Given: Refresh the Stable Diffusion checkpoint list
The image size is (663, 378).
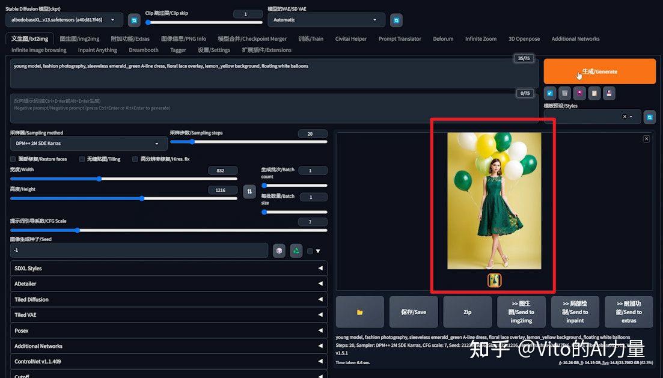Looking at the screenshot, I should pyautogui.click(x=134, y=20).
